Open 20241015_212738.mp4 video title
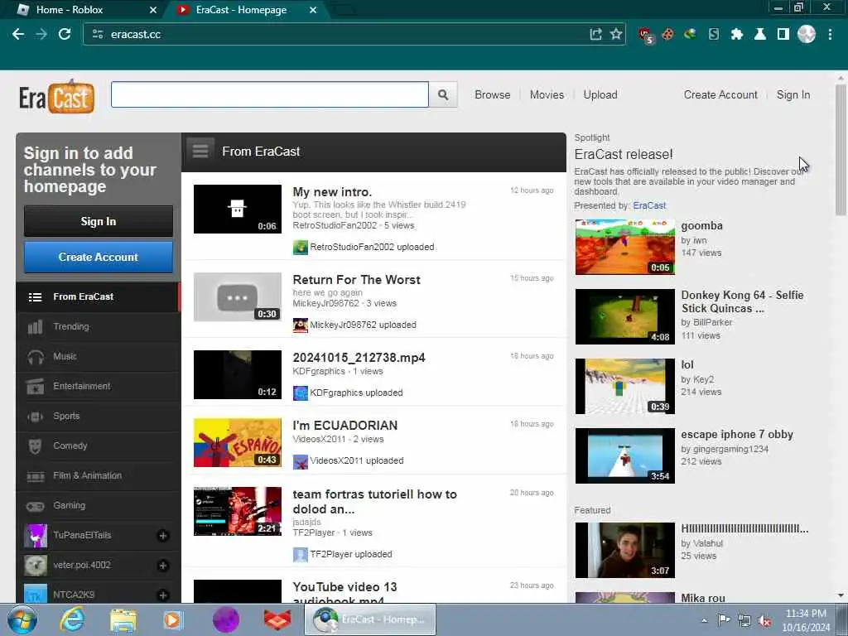Image resolution: width=848 pixels, height=636 pixels. 359,358
